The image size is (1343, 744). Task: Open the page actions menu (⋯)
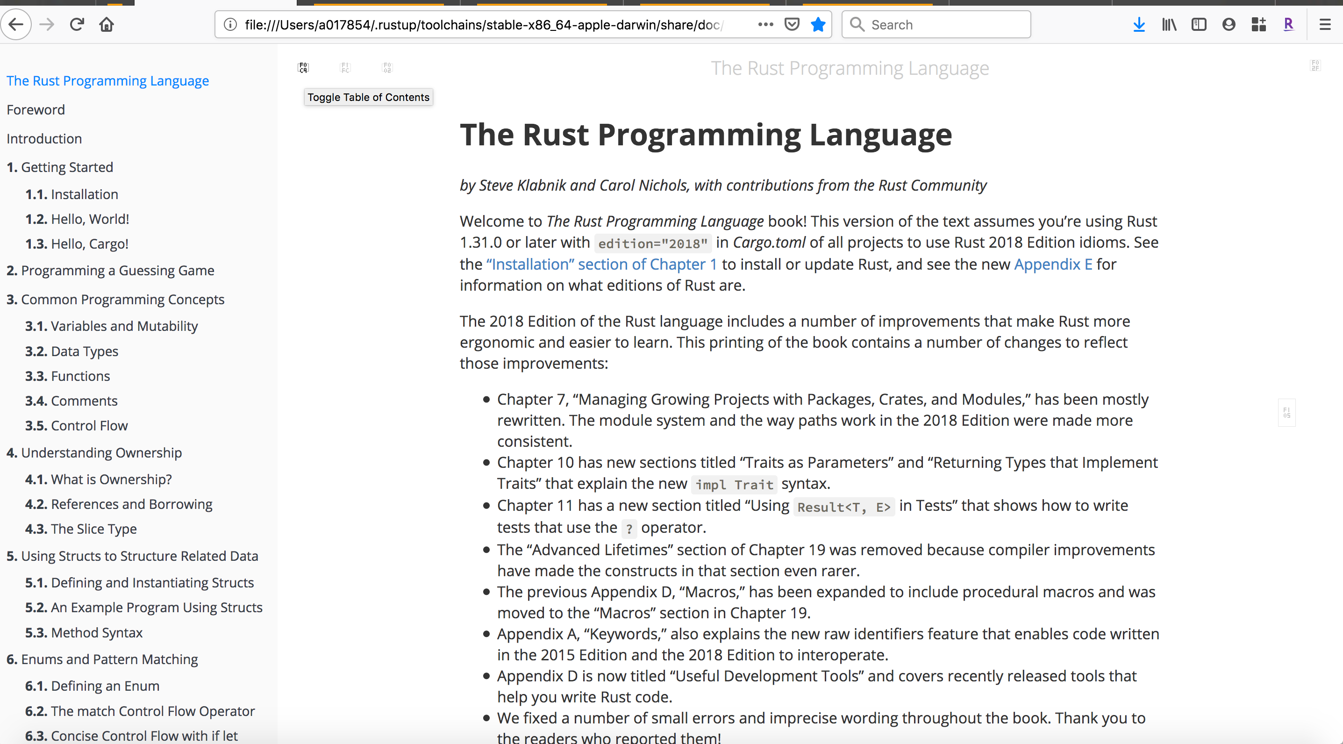click(x=765, y=24)
